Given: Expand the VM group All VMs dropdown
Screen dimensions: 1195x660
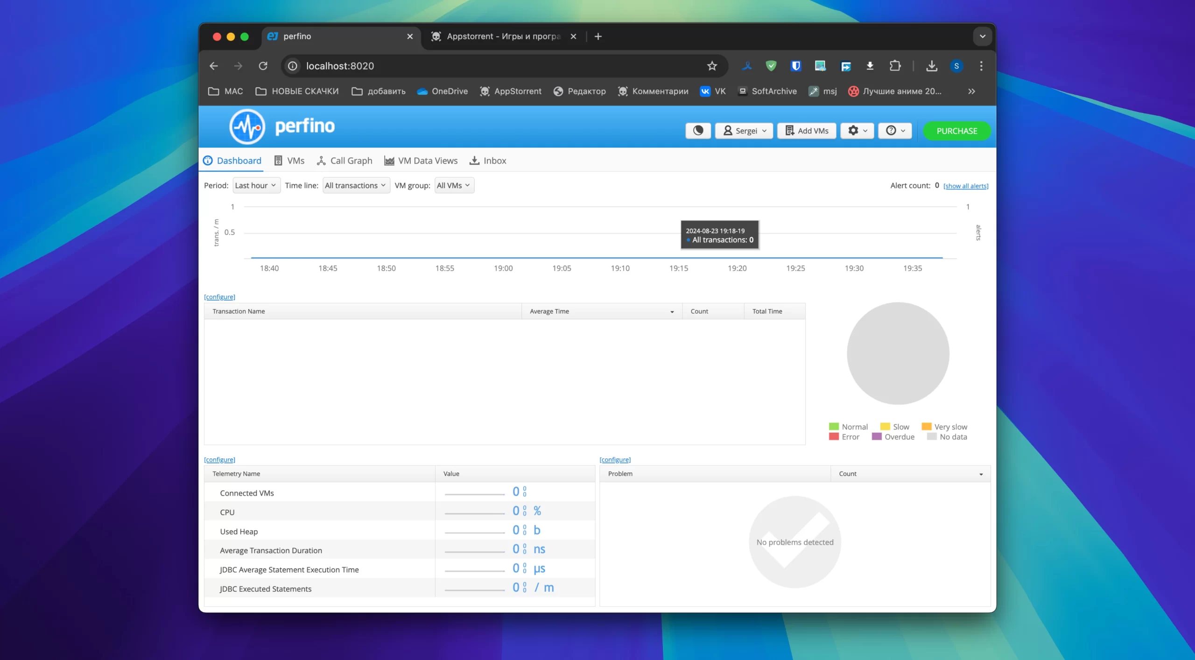Looking at the screenshot, I should pyautogui.click(x=454, y=185).
